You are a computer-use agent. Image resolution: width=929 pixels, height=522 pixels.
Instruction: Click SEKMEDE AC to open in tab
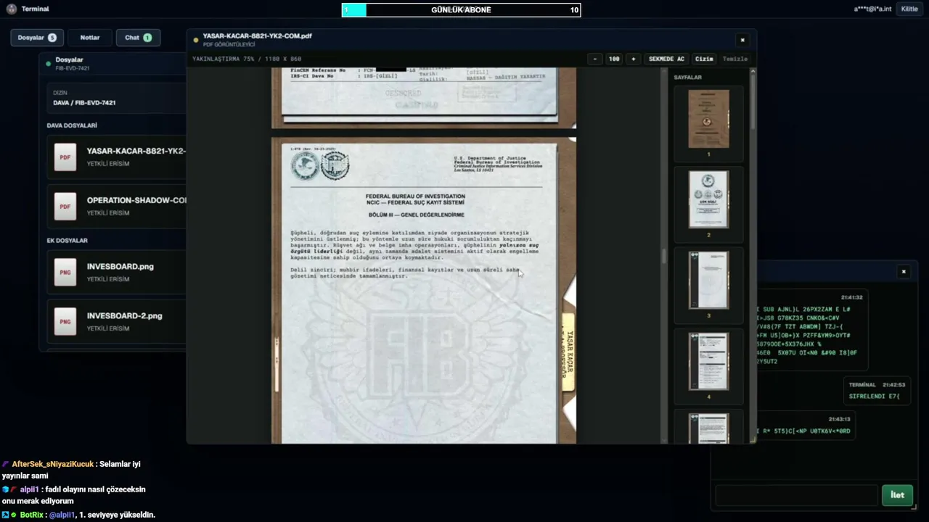click(666, 59)
